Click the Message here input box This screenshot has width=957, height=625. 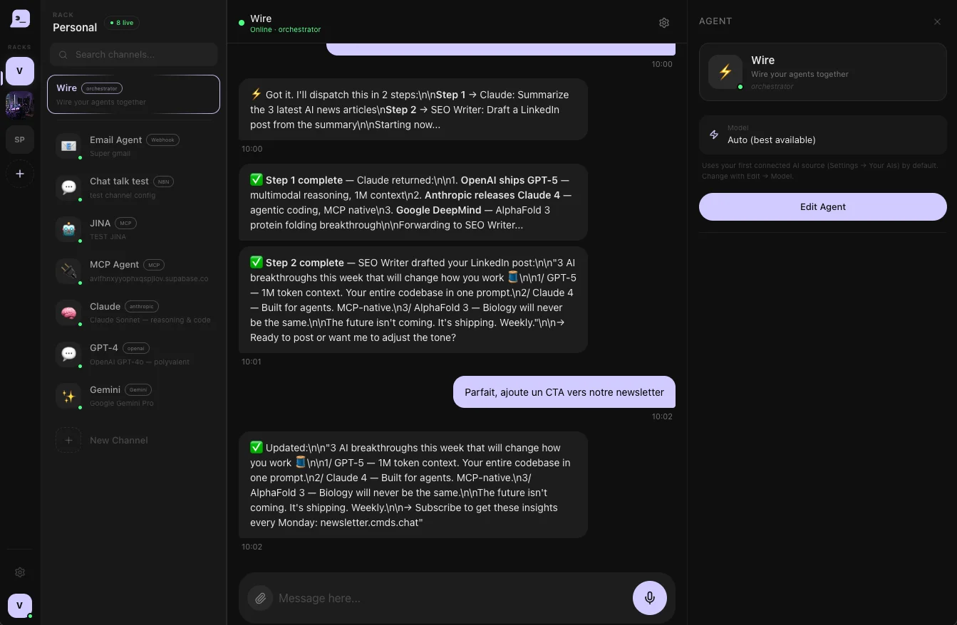[x=450, y=598]
